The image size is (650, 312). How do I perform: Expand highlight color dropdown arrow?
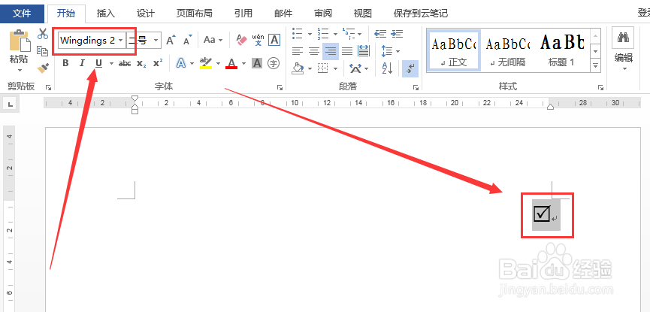tap(219, 63)
